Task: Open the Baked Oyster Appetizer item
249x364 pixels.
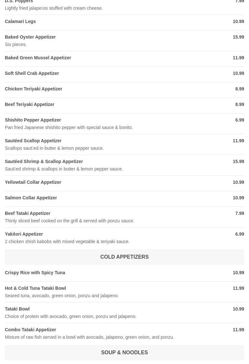Action: 30,37
